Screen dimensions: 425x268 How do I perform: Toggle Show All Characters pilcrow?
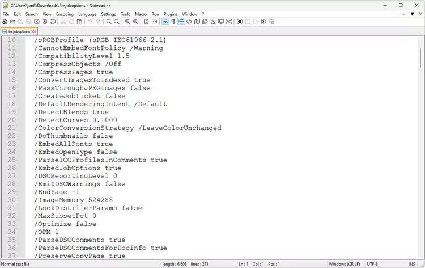tap(173, 22)
